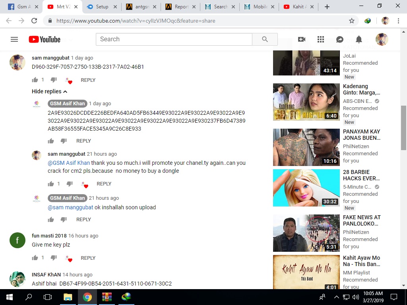Like sam manggubat's key code comment

pos(35,80)
